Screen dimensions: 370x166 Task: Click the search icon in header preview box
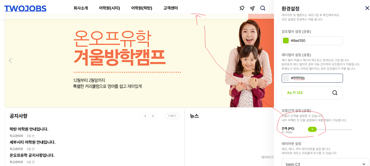(x=335, y=93)
